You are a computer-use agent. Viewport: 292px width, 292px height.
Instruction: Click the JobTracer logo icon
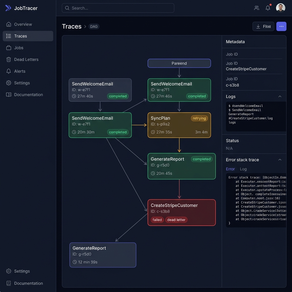tap(8, 8)
